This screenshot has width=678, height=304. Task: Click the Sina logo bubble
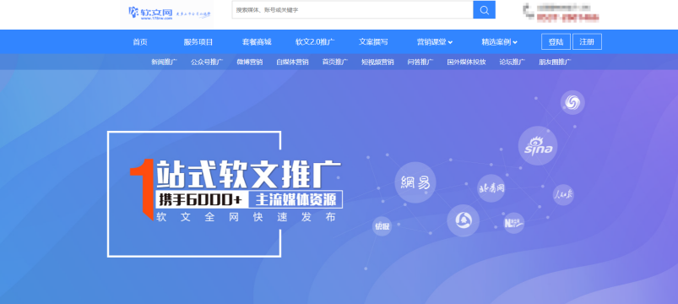pyautogui.click(x=538, y=146)
